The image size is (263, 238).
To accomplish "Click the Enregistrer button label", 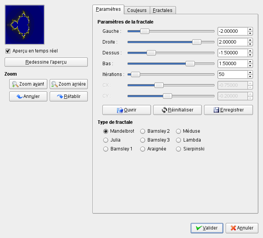I will coord(232,110).
